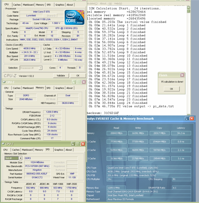199x203 pixels.
Task: Confirm OK in PI calculation Finish dialog
Action: click(172, 89)
